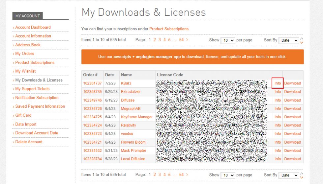Open the top Sort By Date dropdown
Image resolution: width=323 pixels, height=184 pixels.
click(x=288, y=40)
